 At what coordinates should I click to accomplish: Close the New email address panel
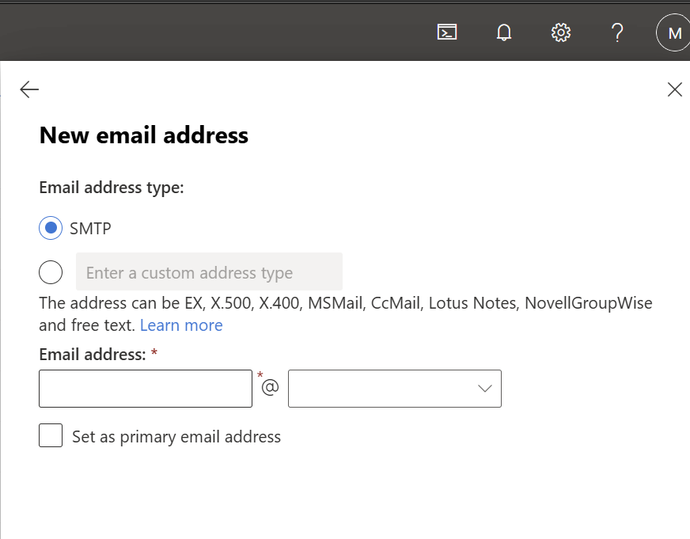675,89
